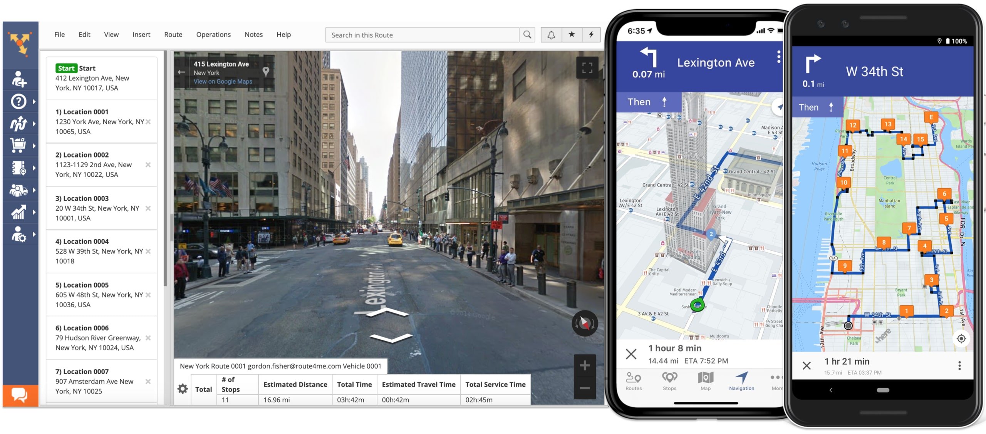986x434 pixels.
Task: Open Insert menu in menu bar
Action: pyautogui.click(x=140, y=34)
